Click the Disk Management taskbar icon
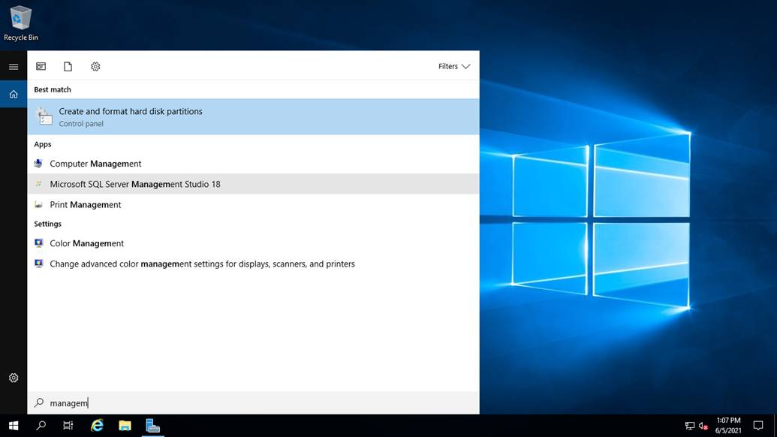The width and height of the screenshot is (777, 437). click(153, 425)
